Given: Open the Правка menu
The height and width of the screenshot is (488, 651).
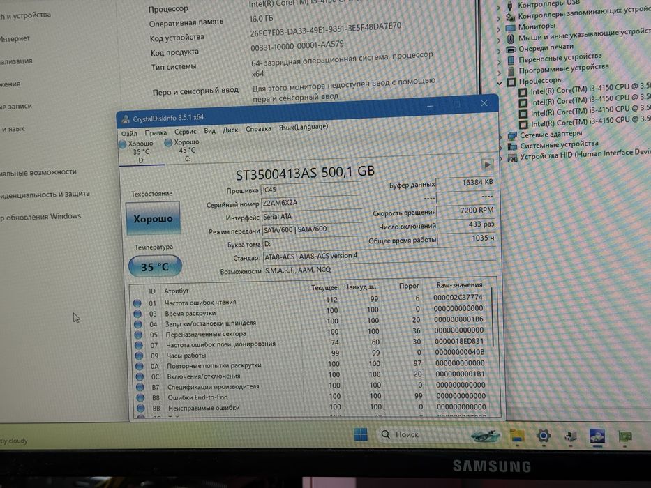Looking at the screenshot, I should click(156, 132).
